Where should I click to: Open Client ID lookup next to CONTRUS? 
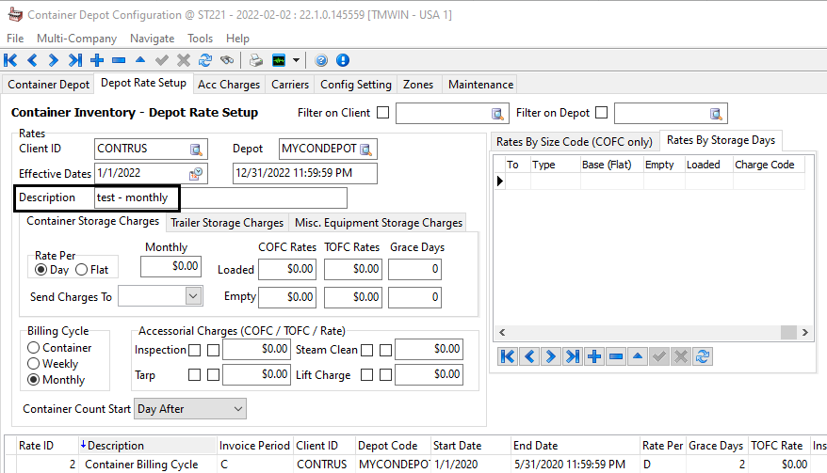[196, 149]
